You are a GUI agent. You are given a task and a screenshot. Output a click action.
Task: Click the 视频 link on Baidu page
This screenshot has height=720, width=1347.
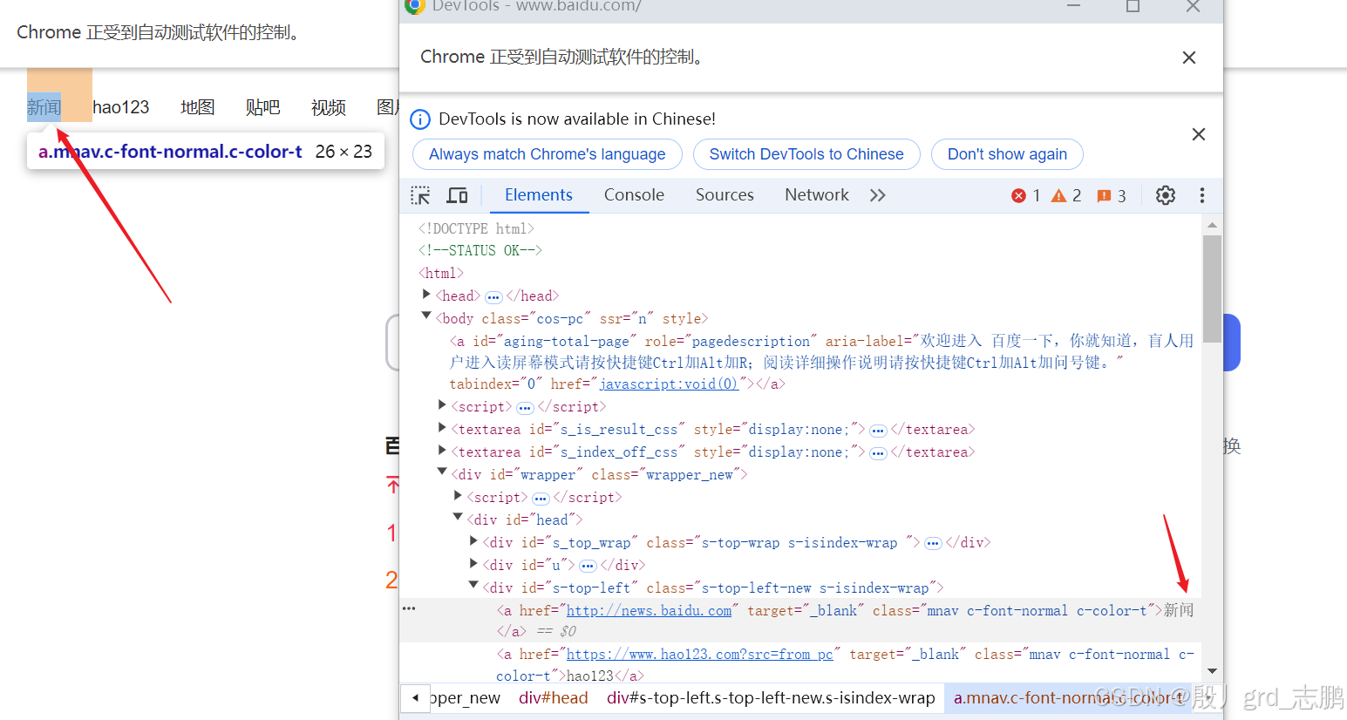(x=329, y=107)
